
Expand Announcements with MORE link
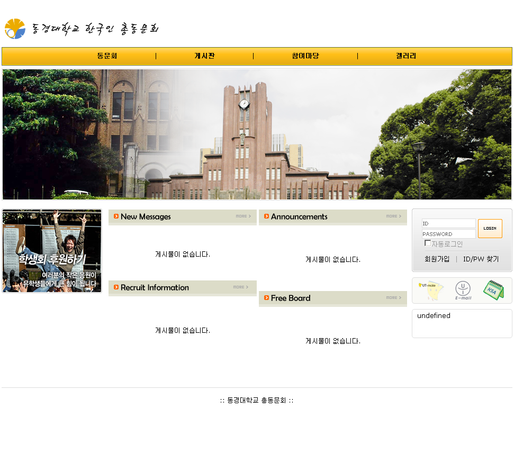(x=393, y=216)
